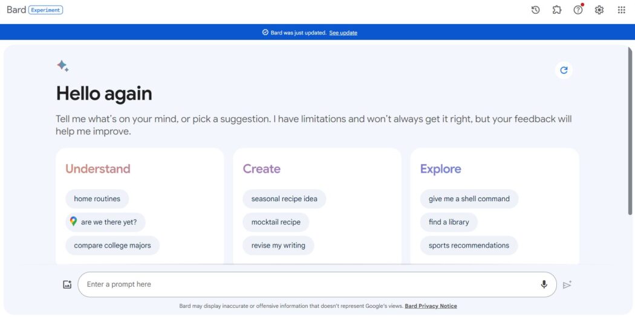
Task: Click the vertical page scrollbar
Action: pos(631,132)
